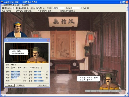Select the 능력 tab in character dialog

pos(7,68)
